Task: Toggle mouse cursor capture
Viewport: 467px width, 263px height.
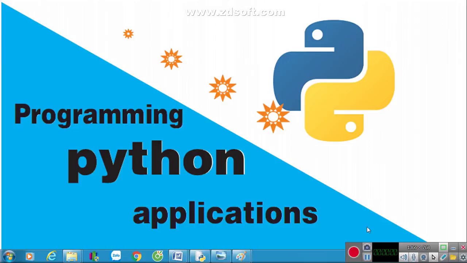Action: [433, 258]
